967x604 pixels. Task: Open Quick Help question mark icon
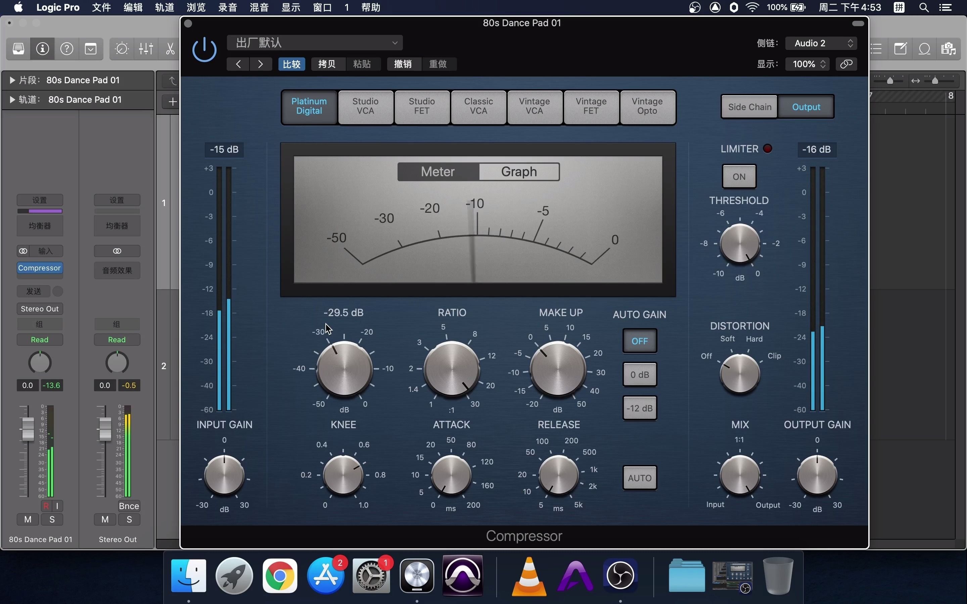[x=67, y=49]
